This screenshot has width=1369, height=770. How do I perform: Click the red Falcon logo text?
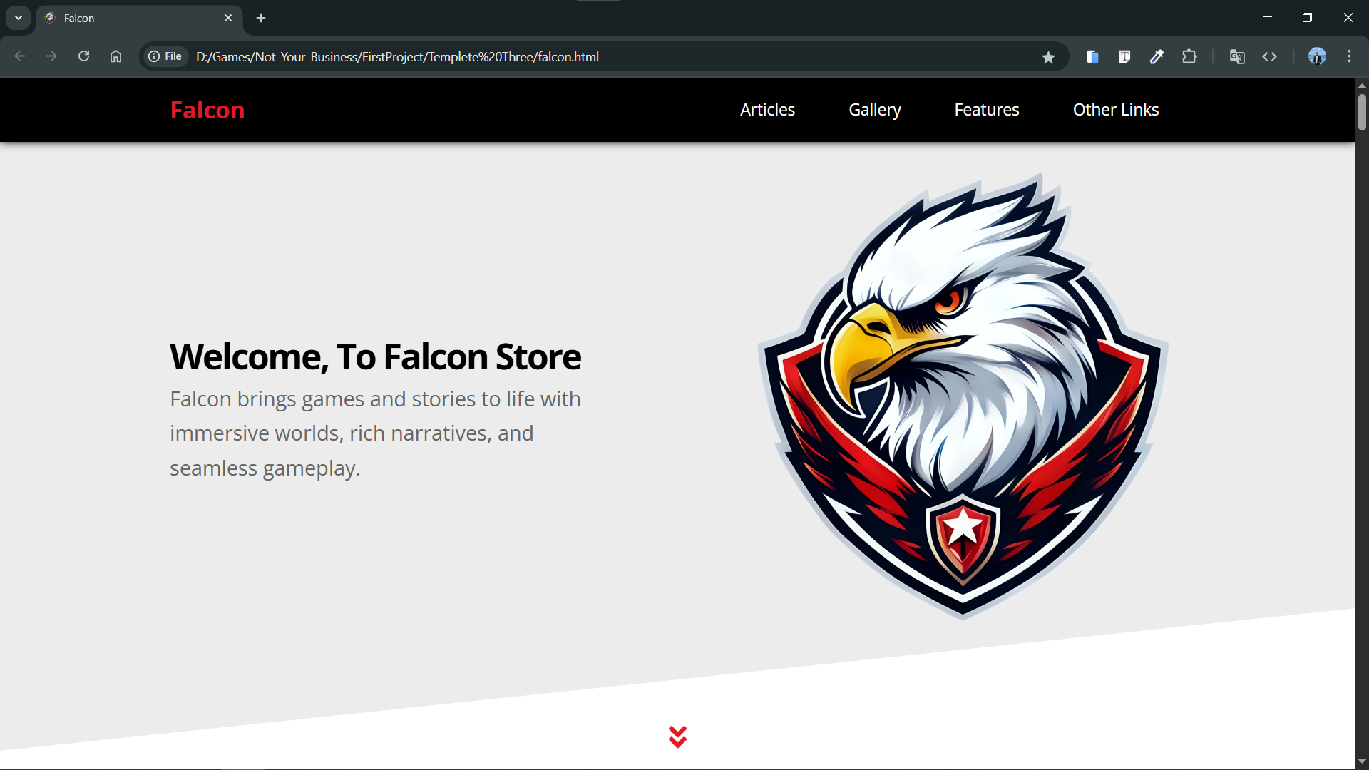coord(207,110)
